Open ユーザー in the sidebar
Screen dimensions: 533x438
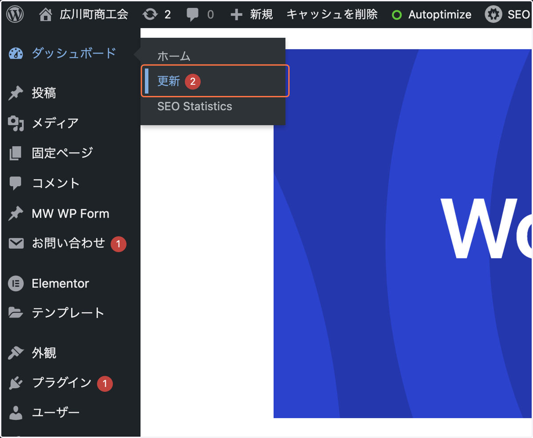pos(56,413)
